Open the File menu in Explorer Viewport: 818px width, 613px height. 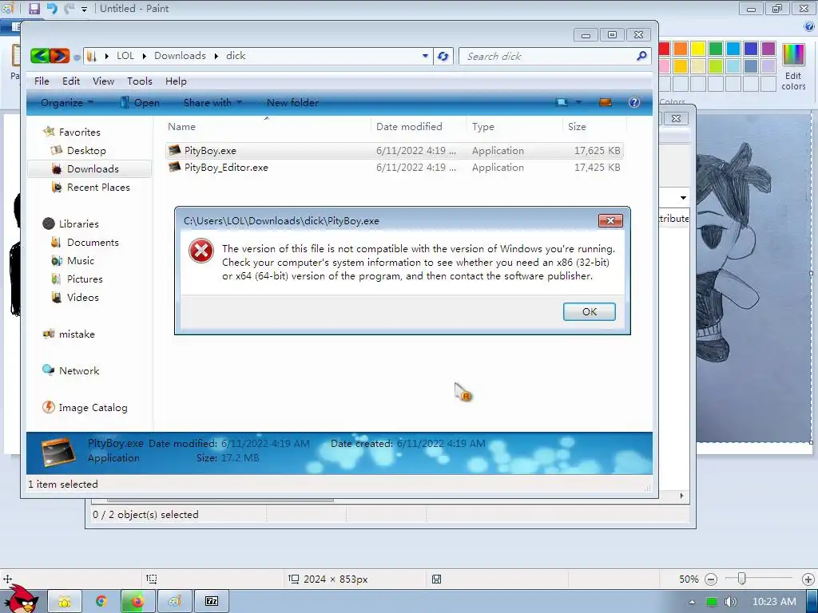pos(42,81)
